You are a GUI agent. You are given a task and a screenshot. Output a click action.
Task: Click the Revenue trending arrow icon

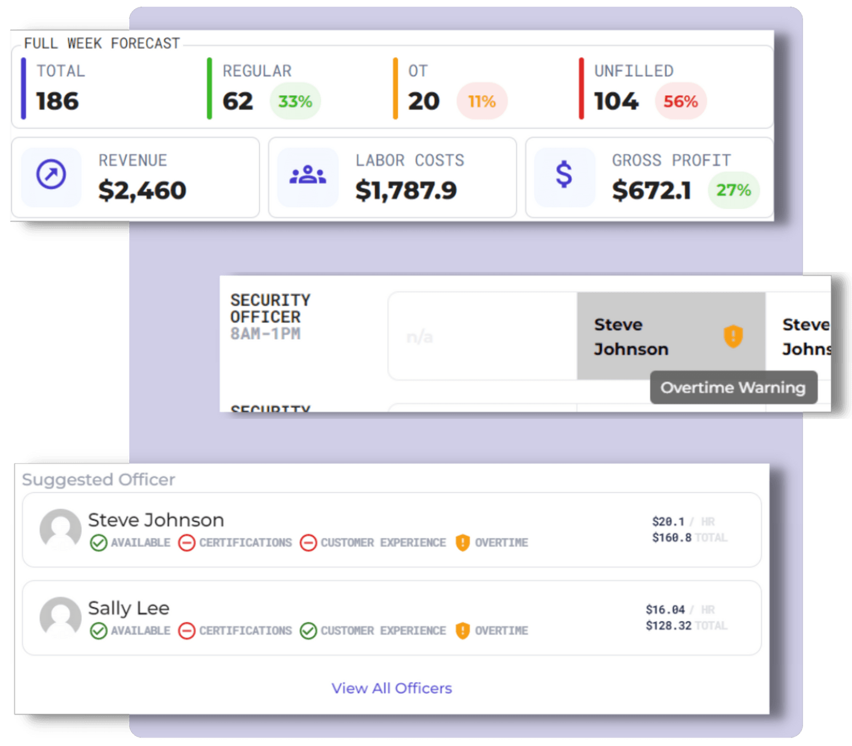coord(51,173)
